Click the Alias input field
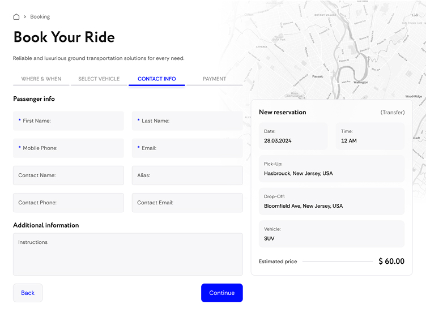 187,175
